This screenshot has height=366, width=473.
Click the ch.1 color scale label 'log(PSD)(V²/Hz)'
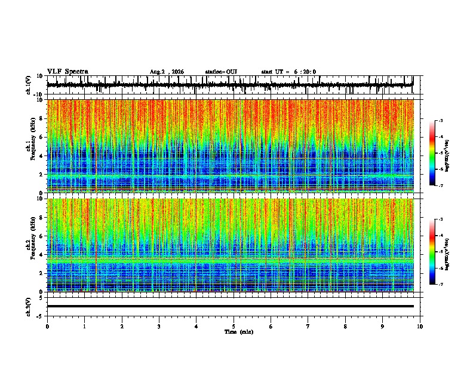coord(447,155)
